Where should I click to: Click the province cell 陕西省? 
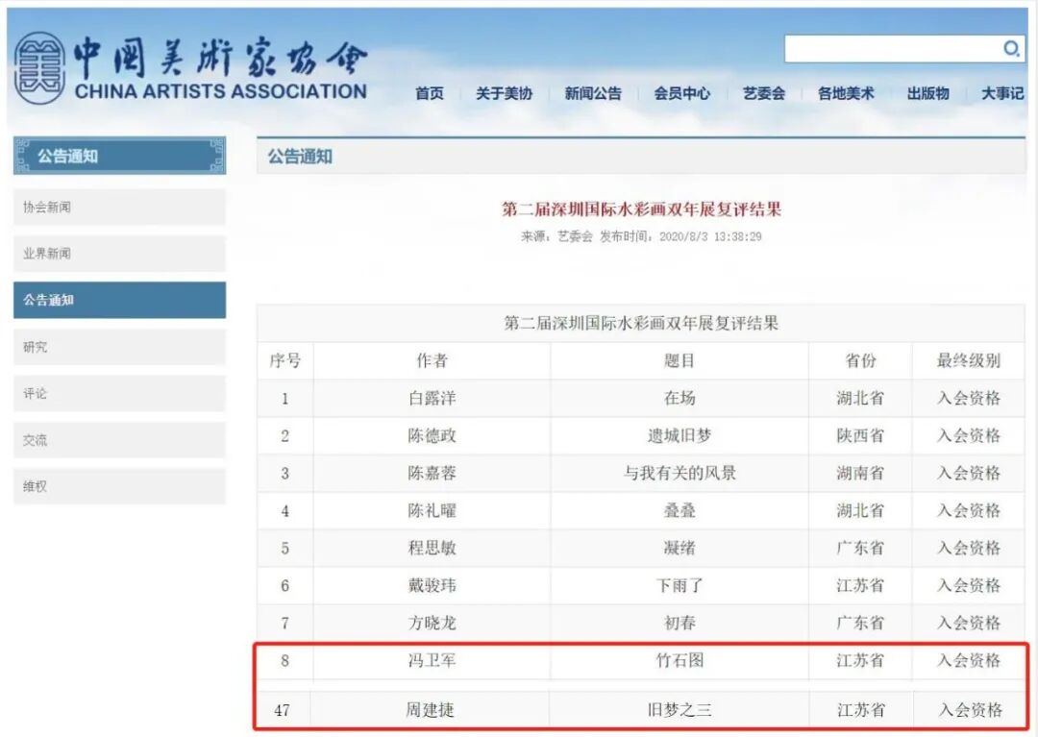860,435
